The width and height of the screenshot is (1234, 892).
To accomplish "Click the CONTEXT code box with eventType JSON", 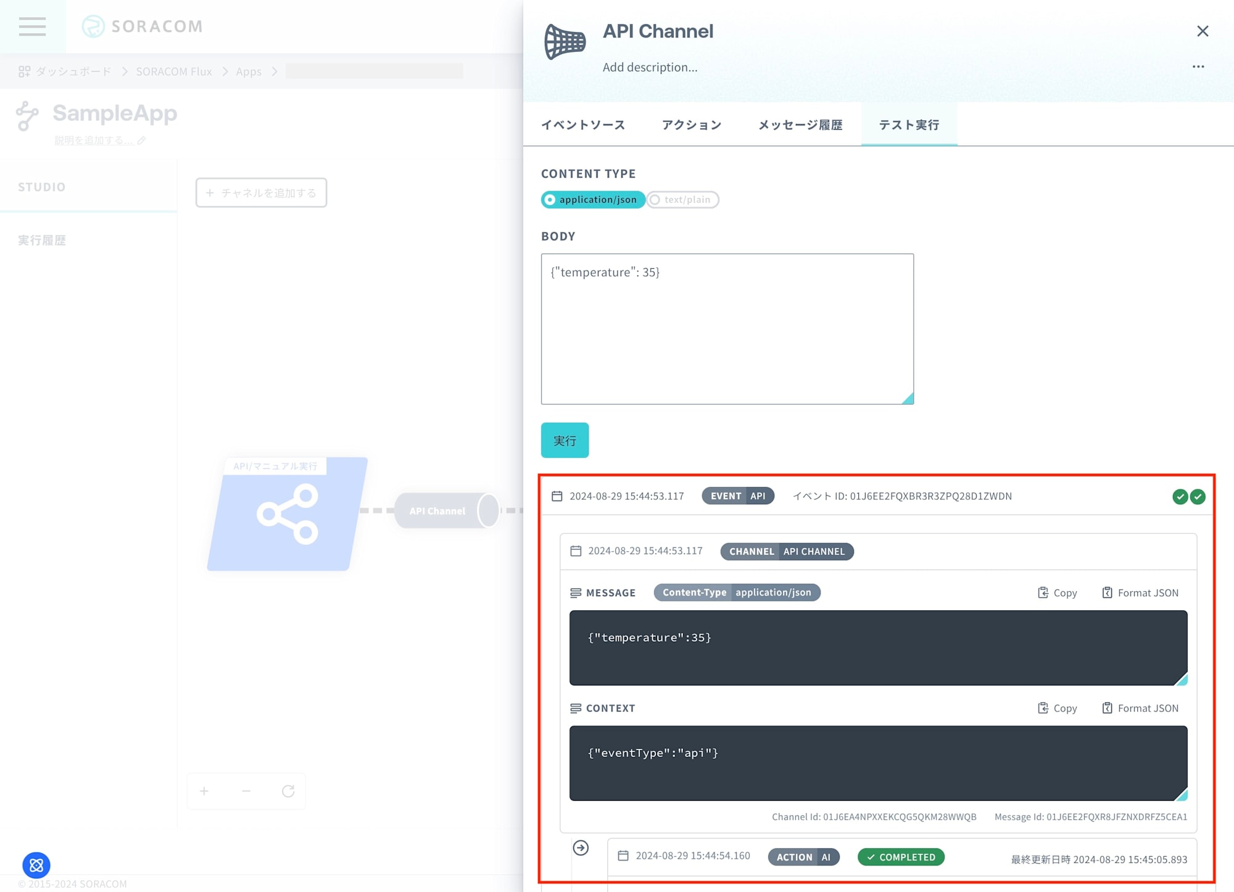I will pos(878,763).
